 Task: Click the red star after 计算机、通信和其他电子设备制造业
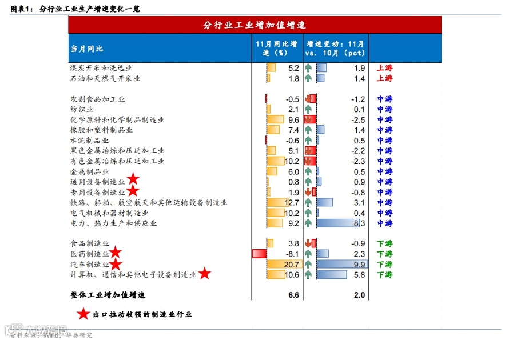point(205,273)
